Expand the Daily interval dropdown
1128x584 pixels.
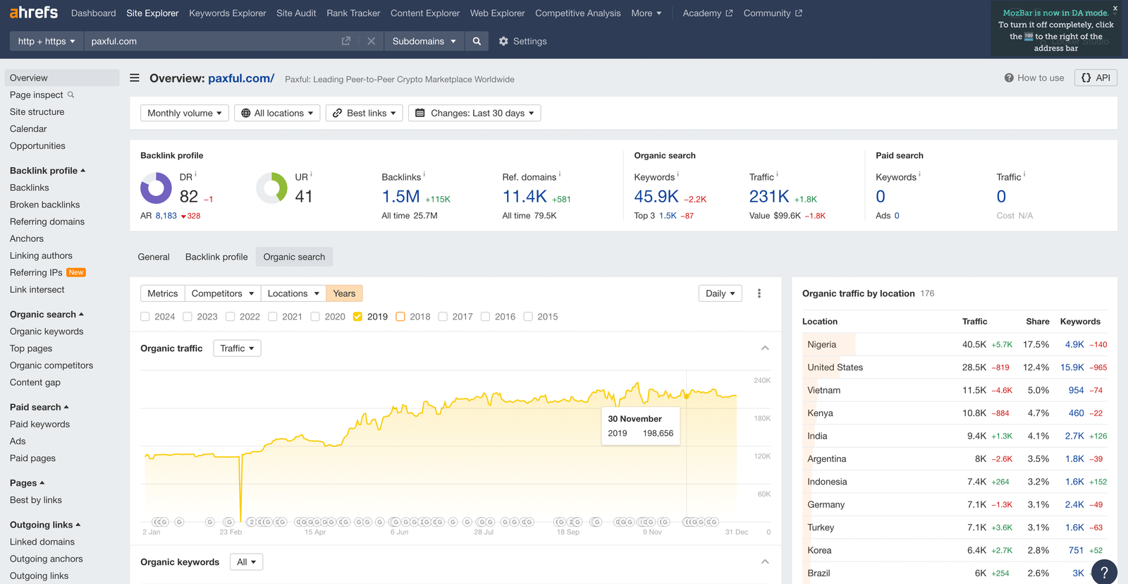(x=720, y=293)
